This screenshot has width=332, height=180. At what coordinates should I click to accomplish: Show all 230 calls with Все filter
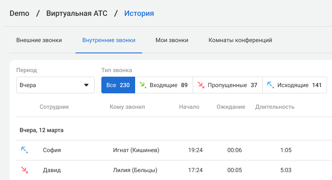(x=118, y=85)
